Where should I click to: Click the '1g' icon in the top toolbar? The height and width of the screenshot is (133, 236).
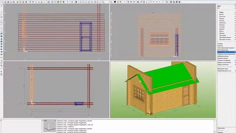click(111, 2)
